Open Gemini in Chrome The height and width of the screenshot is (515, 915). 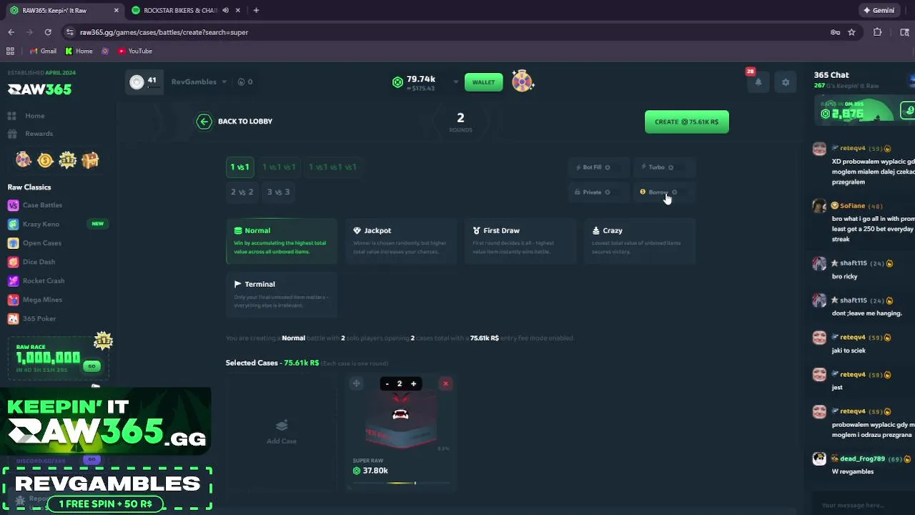tap(879, 11)
